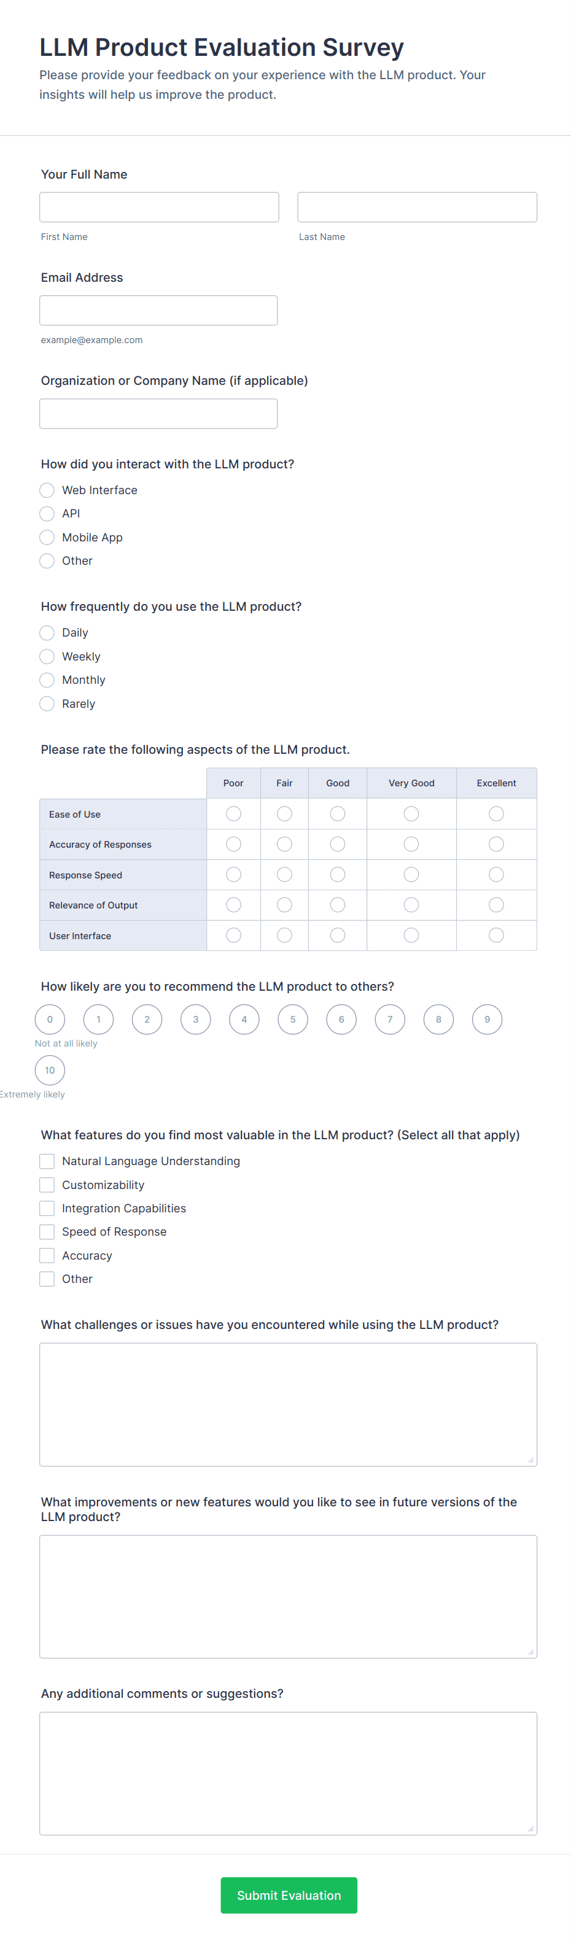Check Natural Language Understanding feature

pos(47,1161)
